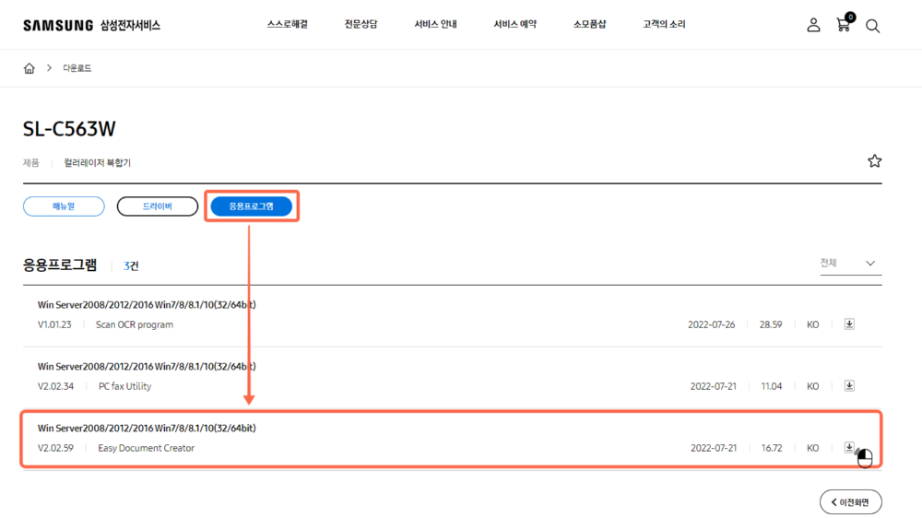Screen dimensions: 922x518
Task: Click the Easy Document Creator text
Action: click(146, 448)
